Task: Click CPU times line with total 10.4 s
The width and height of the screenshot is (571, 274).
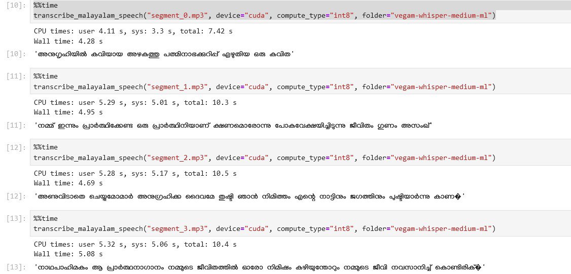Action: click(x=135, y=245)
